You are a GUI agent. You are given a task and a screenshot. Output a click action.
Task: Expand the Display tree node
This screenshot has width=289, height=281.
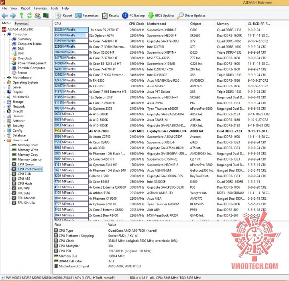(4, 92)
